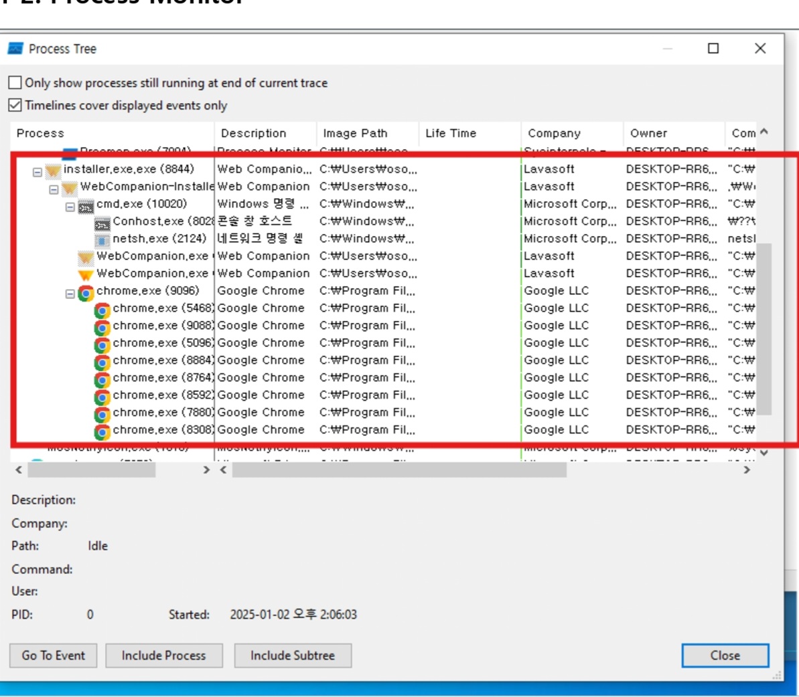
Task: Click the Path value Idle
Action: [97, 546]
